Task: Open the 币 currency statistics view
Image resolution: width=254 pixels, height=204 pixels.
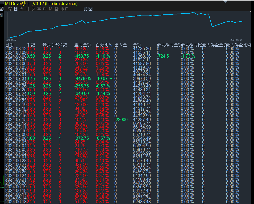Action: point(44,9)
